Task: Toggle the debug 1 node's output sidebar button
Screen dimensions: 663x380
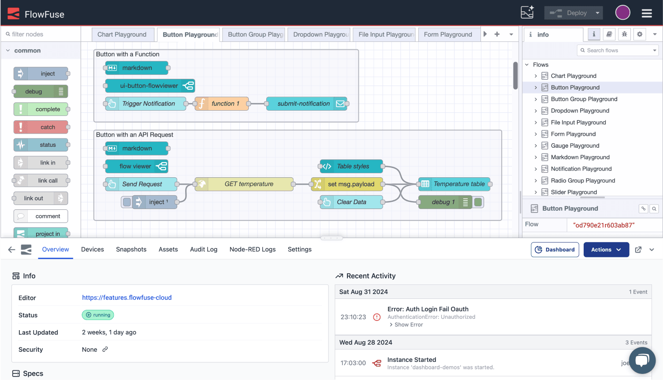Action: pos(478,201)
